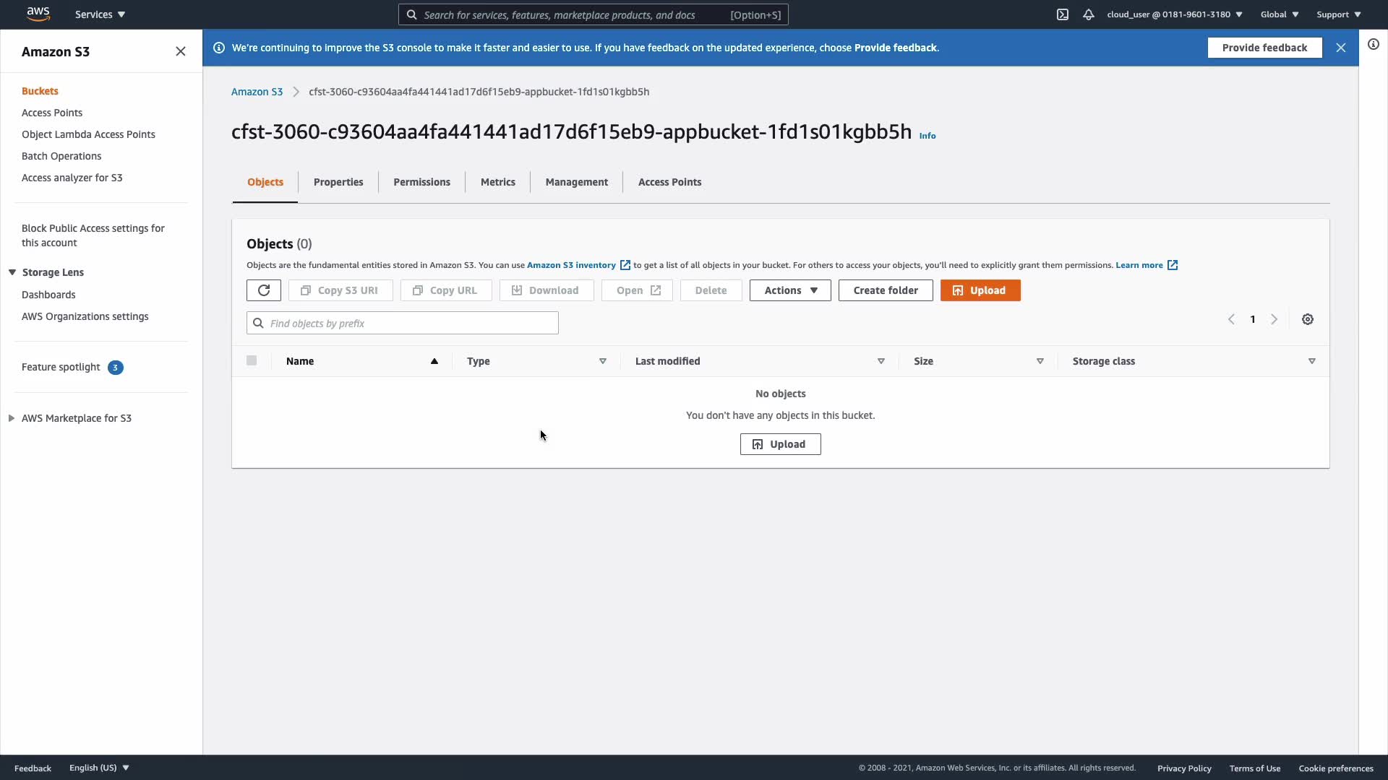Open table preferences gear icon

click(1307, 319)
